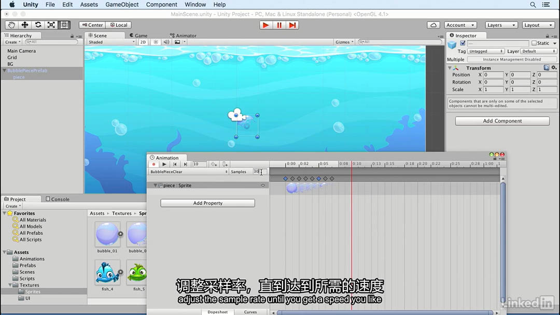This screenshot has height=315, width=560.
Task: Toggle Center pivot mode button
Action: (x=92, y=25)
